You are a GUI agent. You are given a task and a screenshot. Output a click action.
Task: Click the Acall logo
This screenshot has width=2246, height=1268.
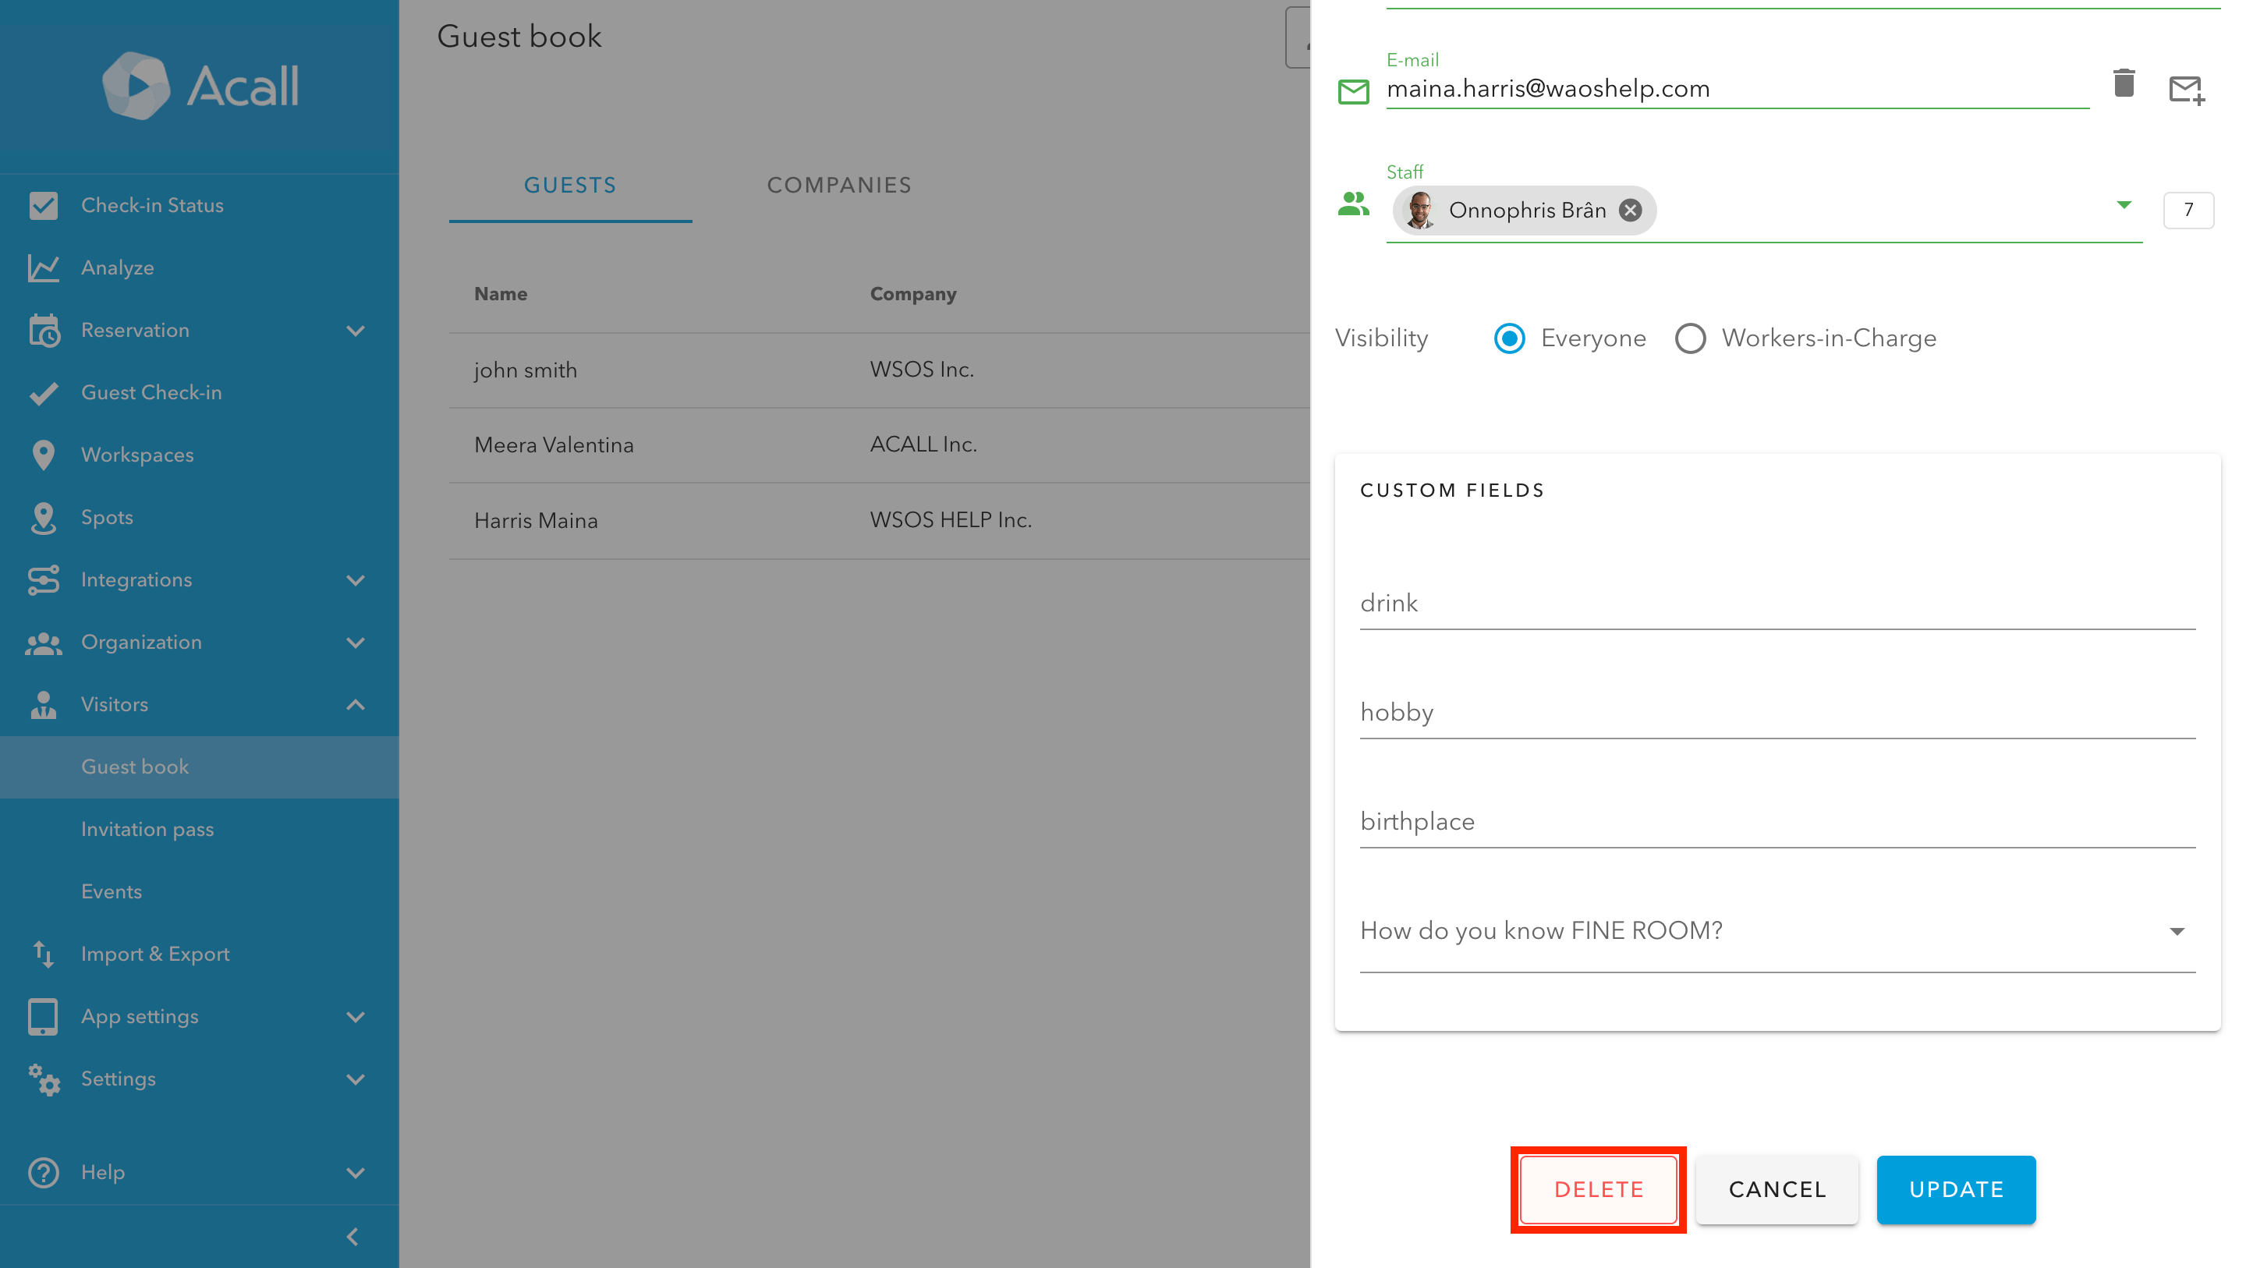200,86
